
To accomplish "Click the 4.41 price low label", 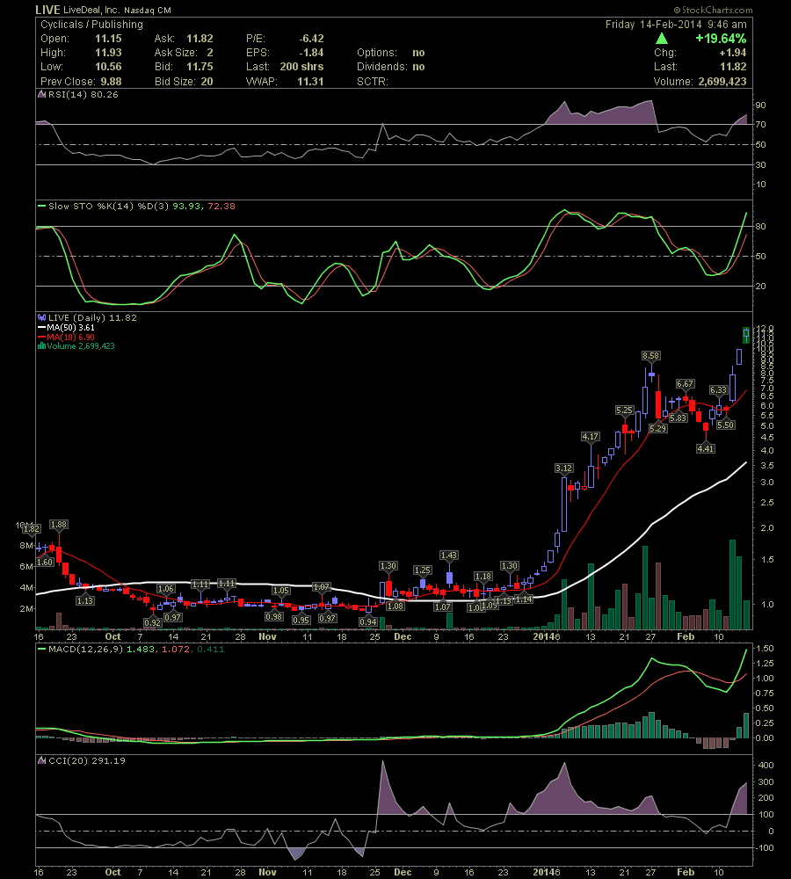I will (x=705, y=448).
